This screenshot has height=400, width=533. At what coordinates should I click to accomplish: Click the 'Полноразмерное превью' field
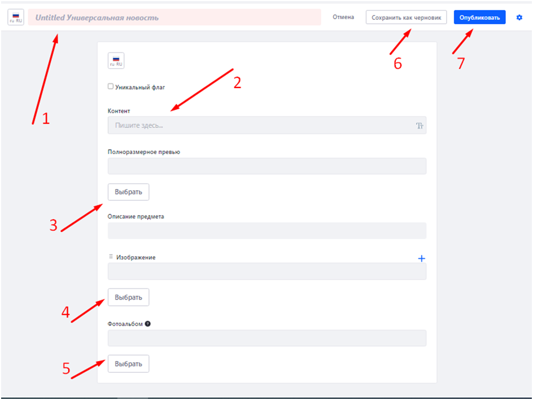(x=266, y=166)
